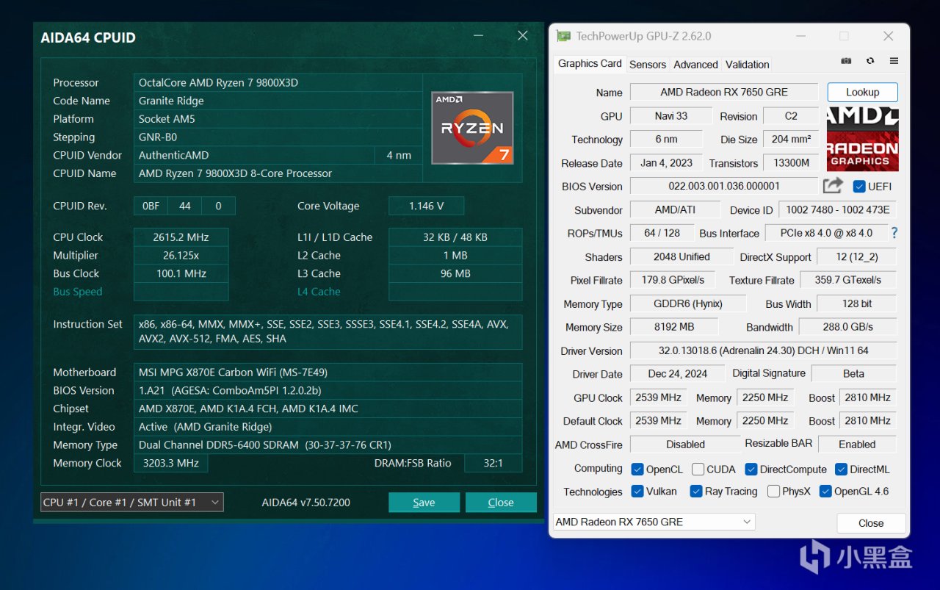Toggle the DirectCompute checkbox

click(751, 469)
